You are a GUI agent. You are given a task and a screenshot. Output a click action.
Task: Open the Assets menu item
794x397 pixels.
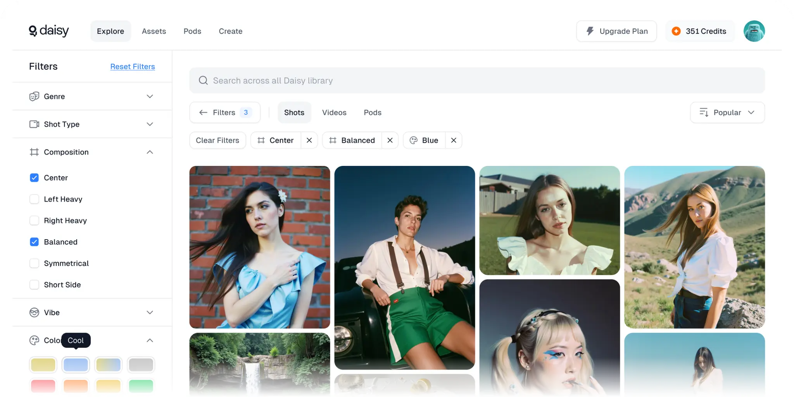154,31
